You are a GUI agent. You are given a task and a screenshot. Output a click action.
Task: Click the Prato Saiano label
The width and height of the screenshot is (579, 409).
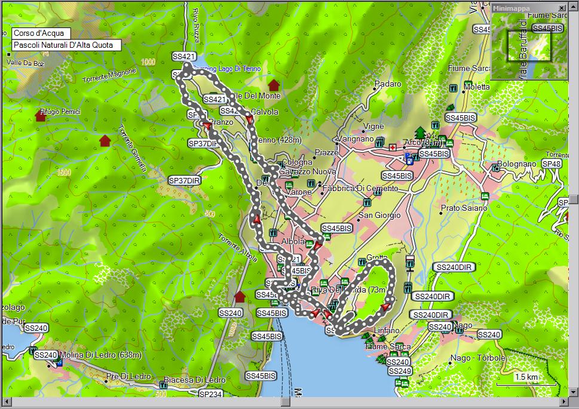coord(464,208)
